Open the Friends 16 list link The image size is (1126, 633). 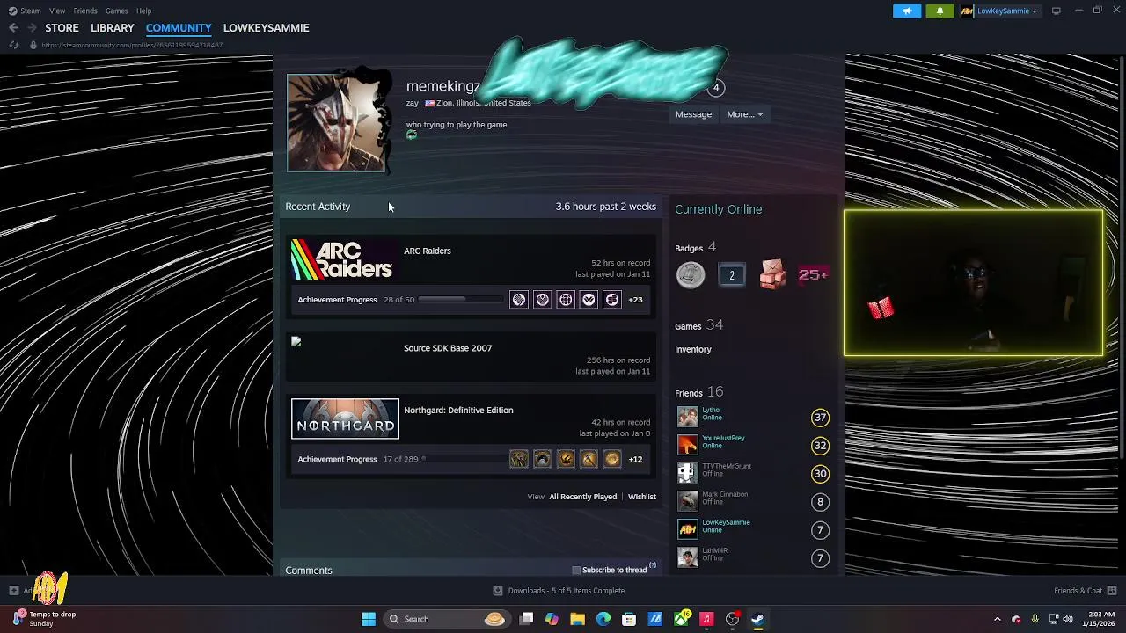point(698,392)
